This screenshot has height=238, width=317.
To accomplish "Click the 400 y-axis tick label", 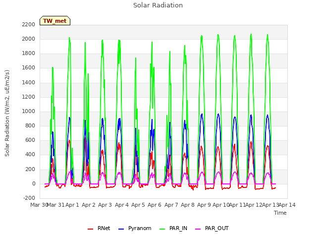I will tap(30, 154).
